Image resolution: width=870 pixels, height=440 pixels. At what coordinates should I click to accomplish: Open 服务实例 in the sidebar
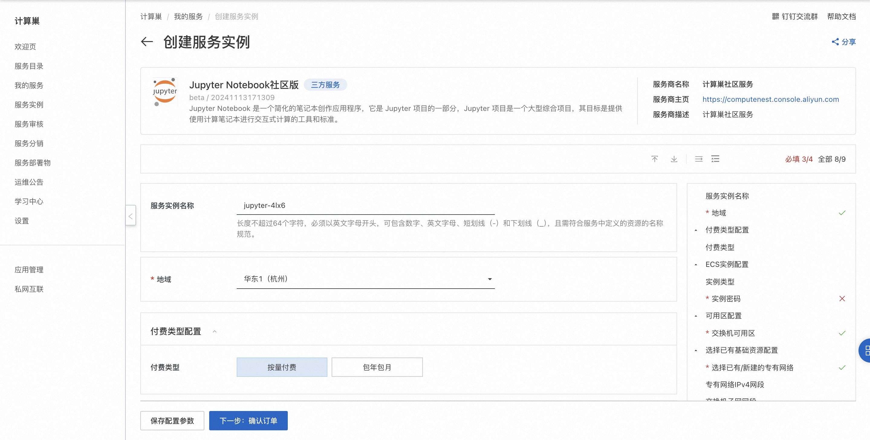point(29,105)
